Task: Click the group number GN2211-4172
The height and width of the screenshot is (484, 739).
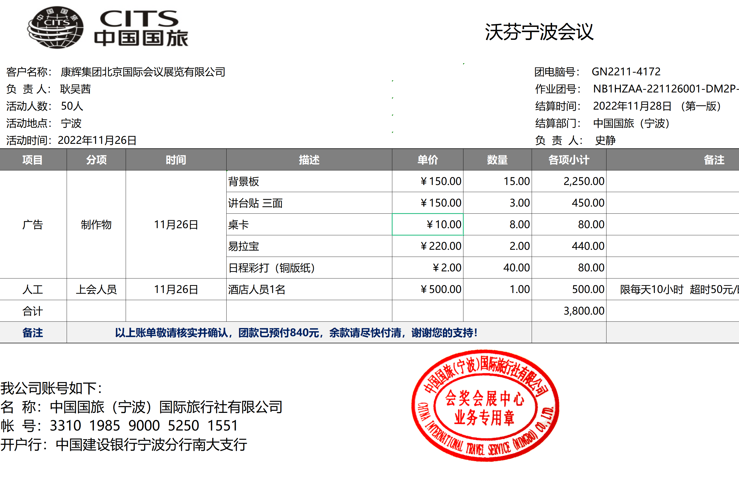Action: [626, 72]
